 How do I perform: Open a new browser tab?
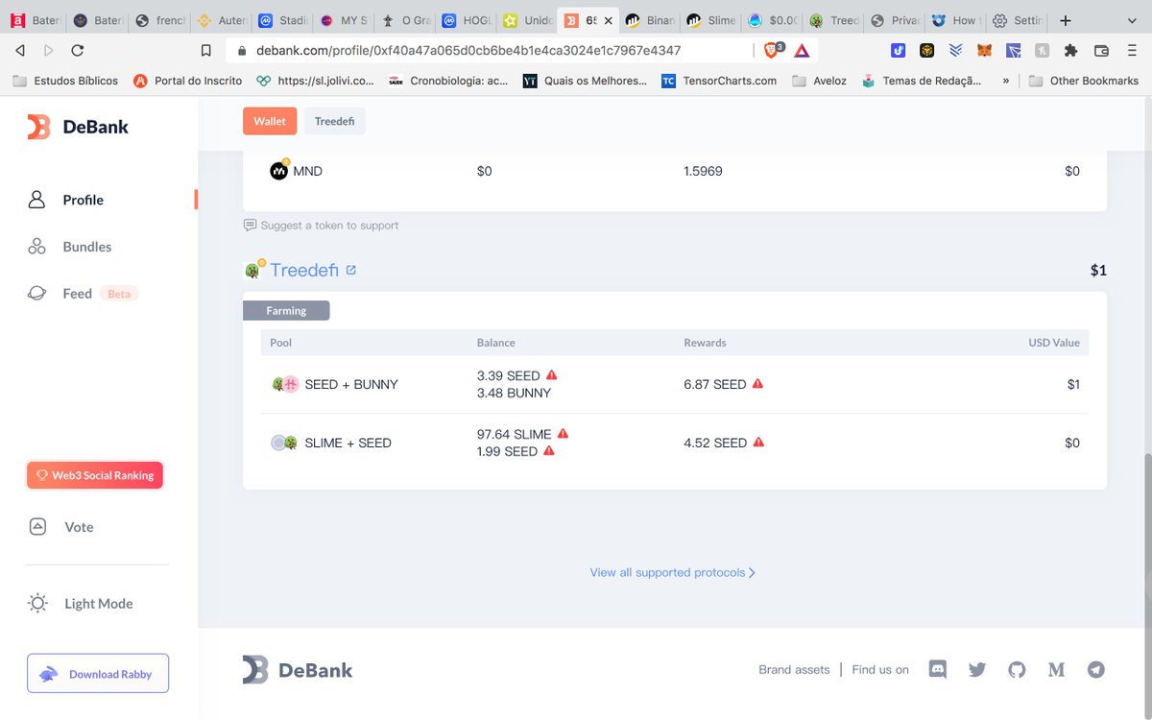point(1066,20)
